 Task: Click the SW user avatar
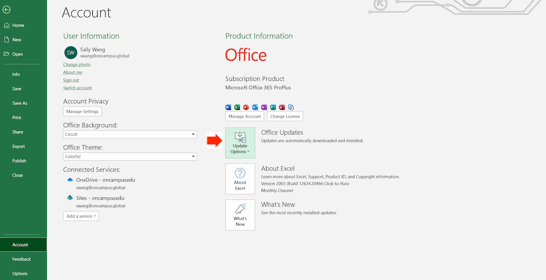click(71, 53)
